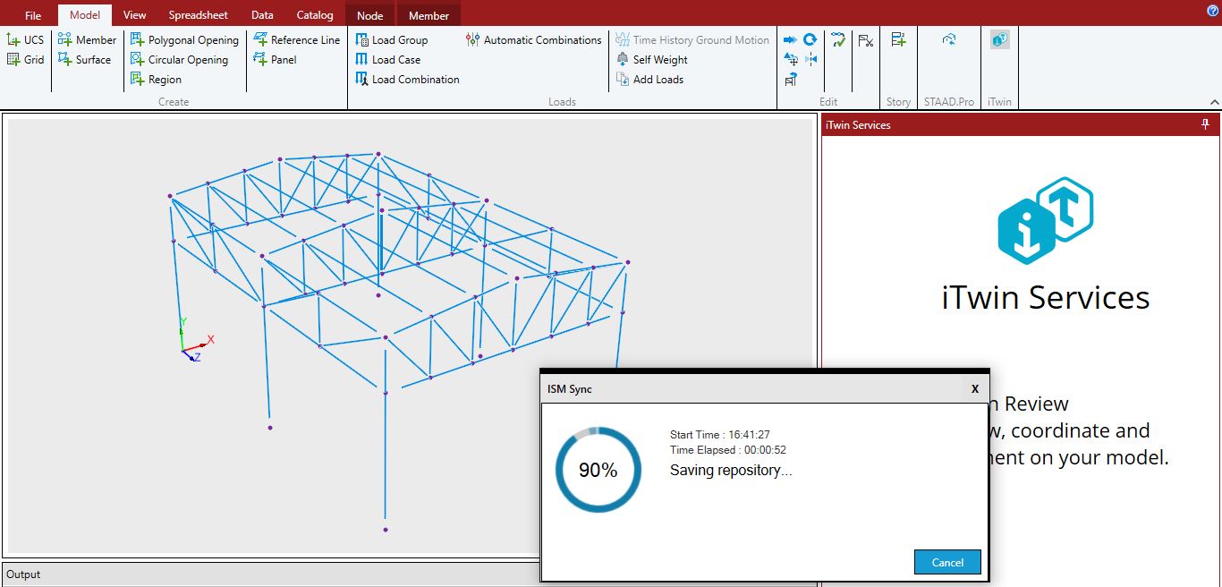Image resolution: width=1222 pixels, height=587 pixels.
Task: Click the Rotate edit icon
Action: tap(810, 40)
